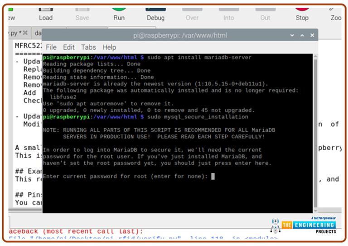Maximize the pi@raspberrypi terminal window

pos(302,35)
